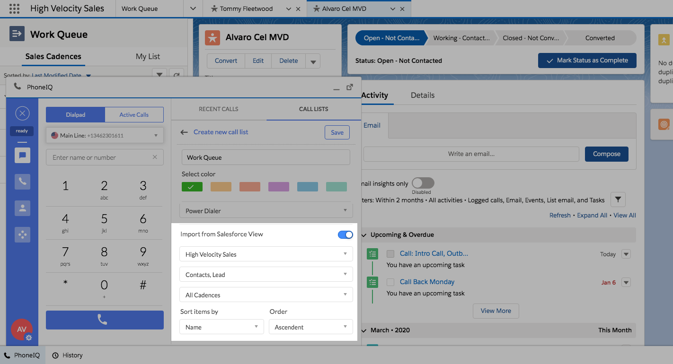Click the task icon beside Call Back Monday
The image size is (673, 364).
372,282
